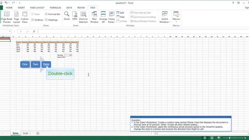The height and width of the screenshot is (140, 249).
Task: Select the SmartArt shape labeled Three
Action: (x=46, y=65)
